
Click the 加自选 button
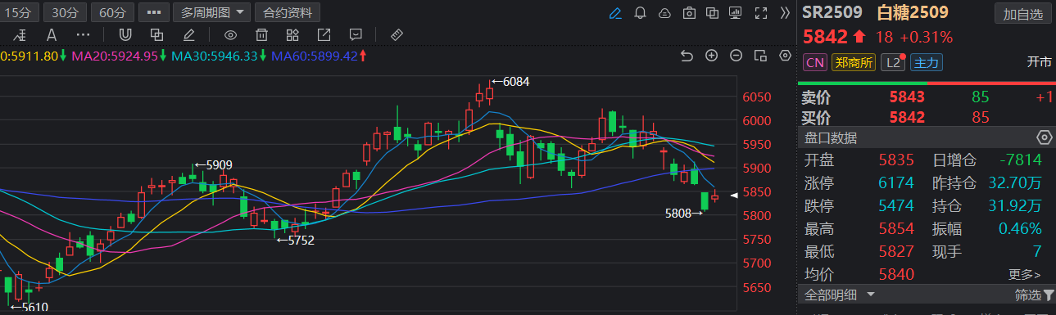[x=1023, y=14]
